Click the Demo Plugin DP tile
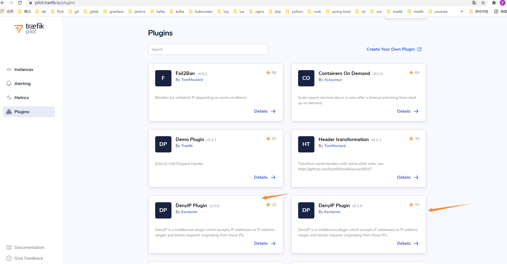Viewport: 507px width, 264px height. 163,144
